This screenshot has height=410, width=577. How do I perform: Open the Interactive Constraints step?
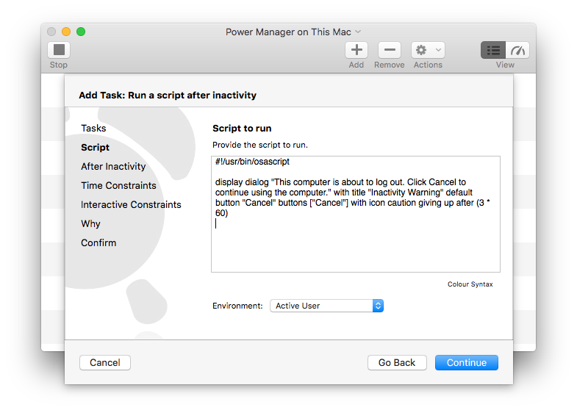[131, 204]
